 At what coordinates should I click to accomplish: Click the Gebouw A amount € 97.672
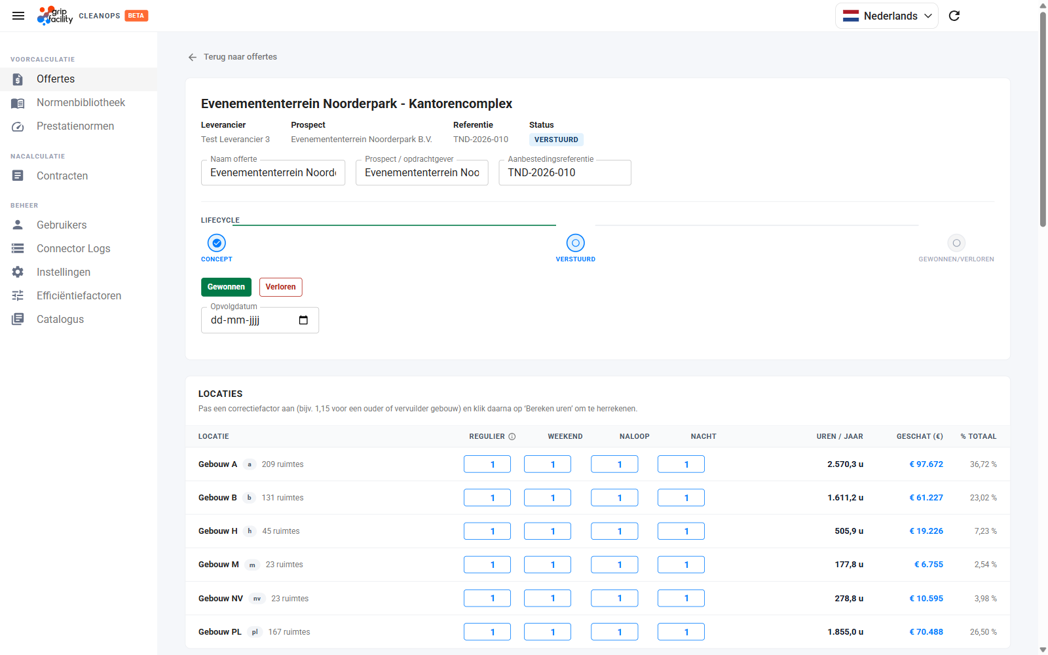click(926, 464)
